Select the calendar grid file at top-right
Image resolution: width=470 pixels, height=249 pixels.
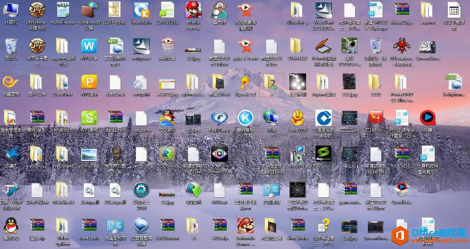pyautogui.click(x=454, y=10)
